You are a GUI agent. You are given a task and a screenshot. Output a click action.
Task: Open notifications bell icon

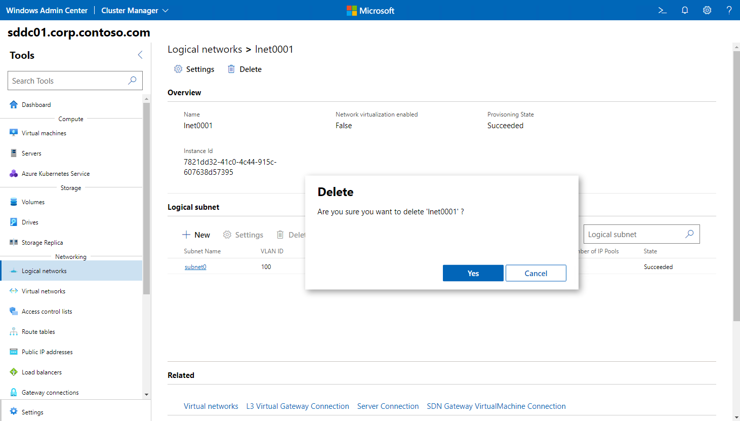(x=685, y=10)
